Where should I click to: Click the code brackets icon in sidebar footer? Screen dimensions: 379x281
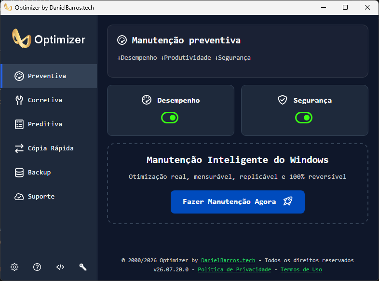[60, 267]
